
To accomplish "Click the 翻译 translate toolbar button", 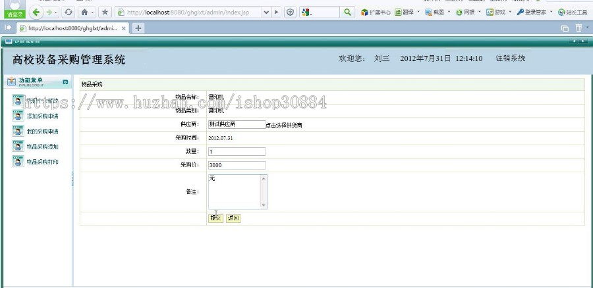I will (405, 12).
